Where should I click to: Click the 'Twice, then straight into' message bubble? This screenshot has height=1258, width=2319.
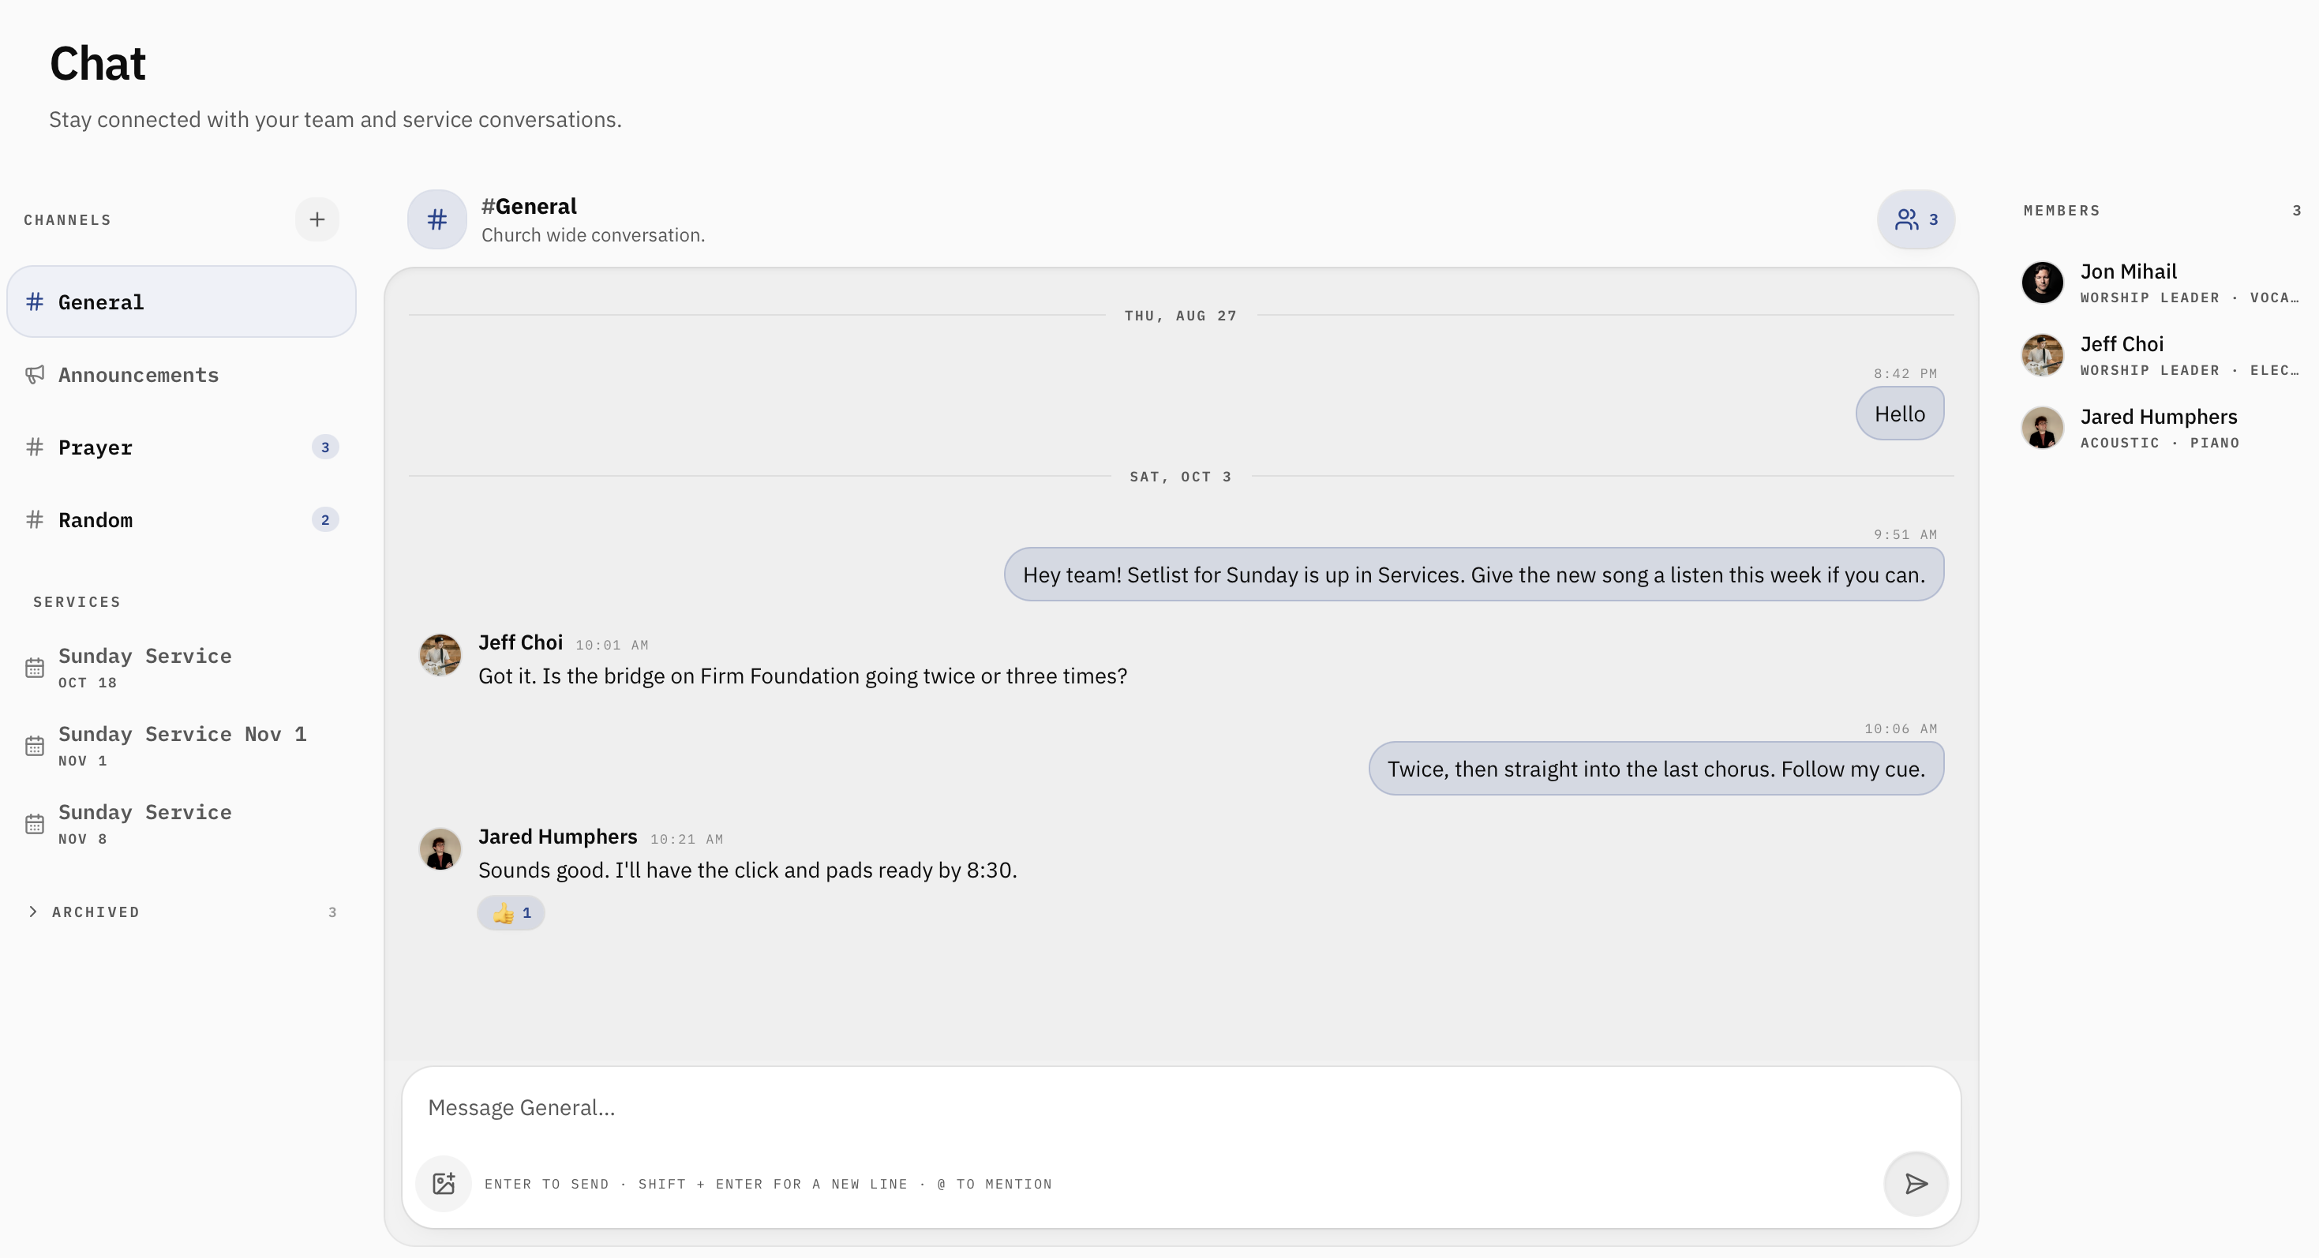pos(1657,769)
